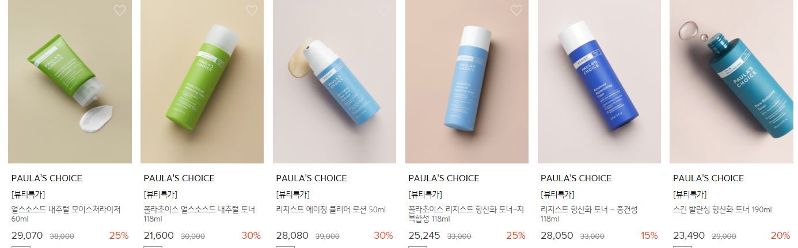
Task: Select 리지스트 에이징 클리어 로션 50ml title
Action: click(331, 210)
